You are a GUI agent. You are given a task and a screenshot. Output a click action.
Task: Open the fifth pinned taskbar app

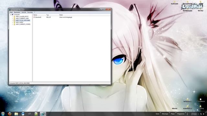29,114
